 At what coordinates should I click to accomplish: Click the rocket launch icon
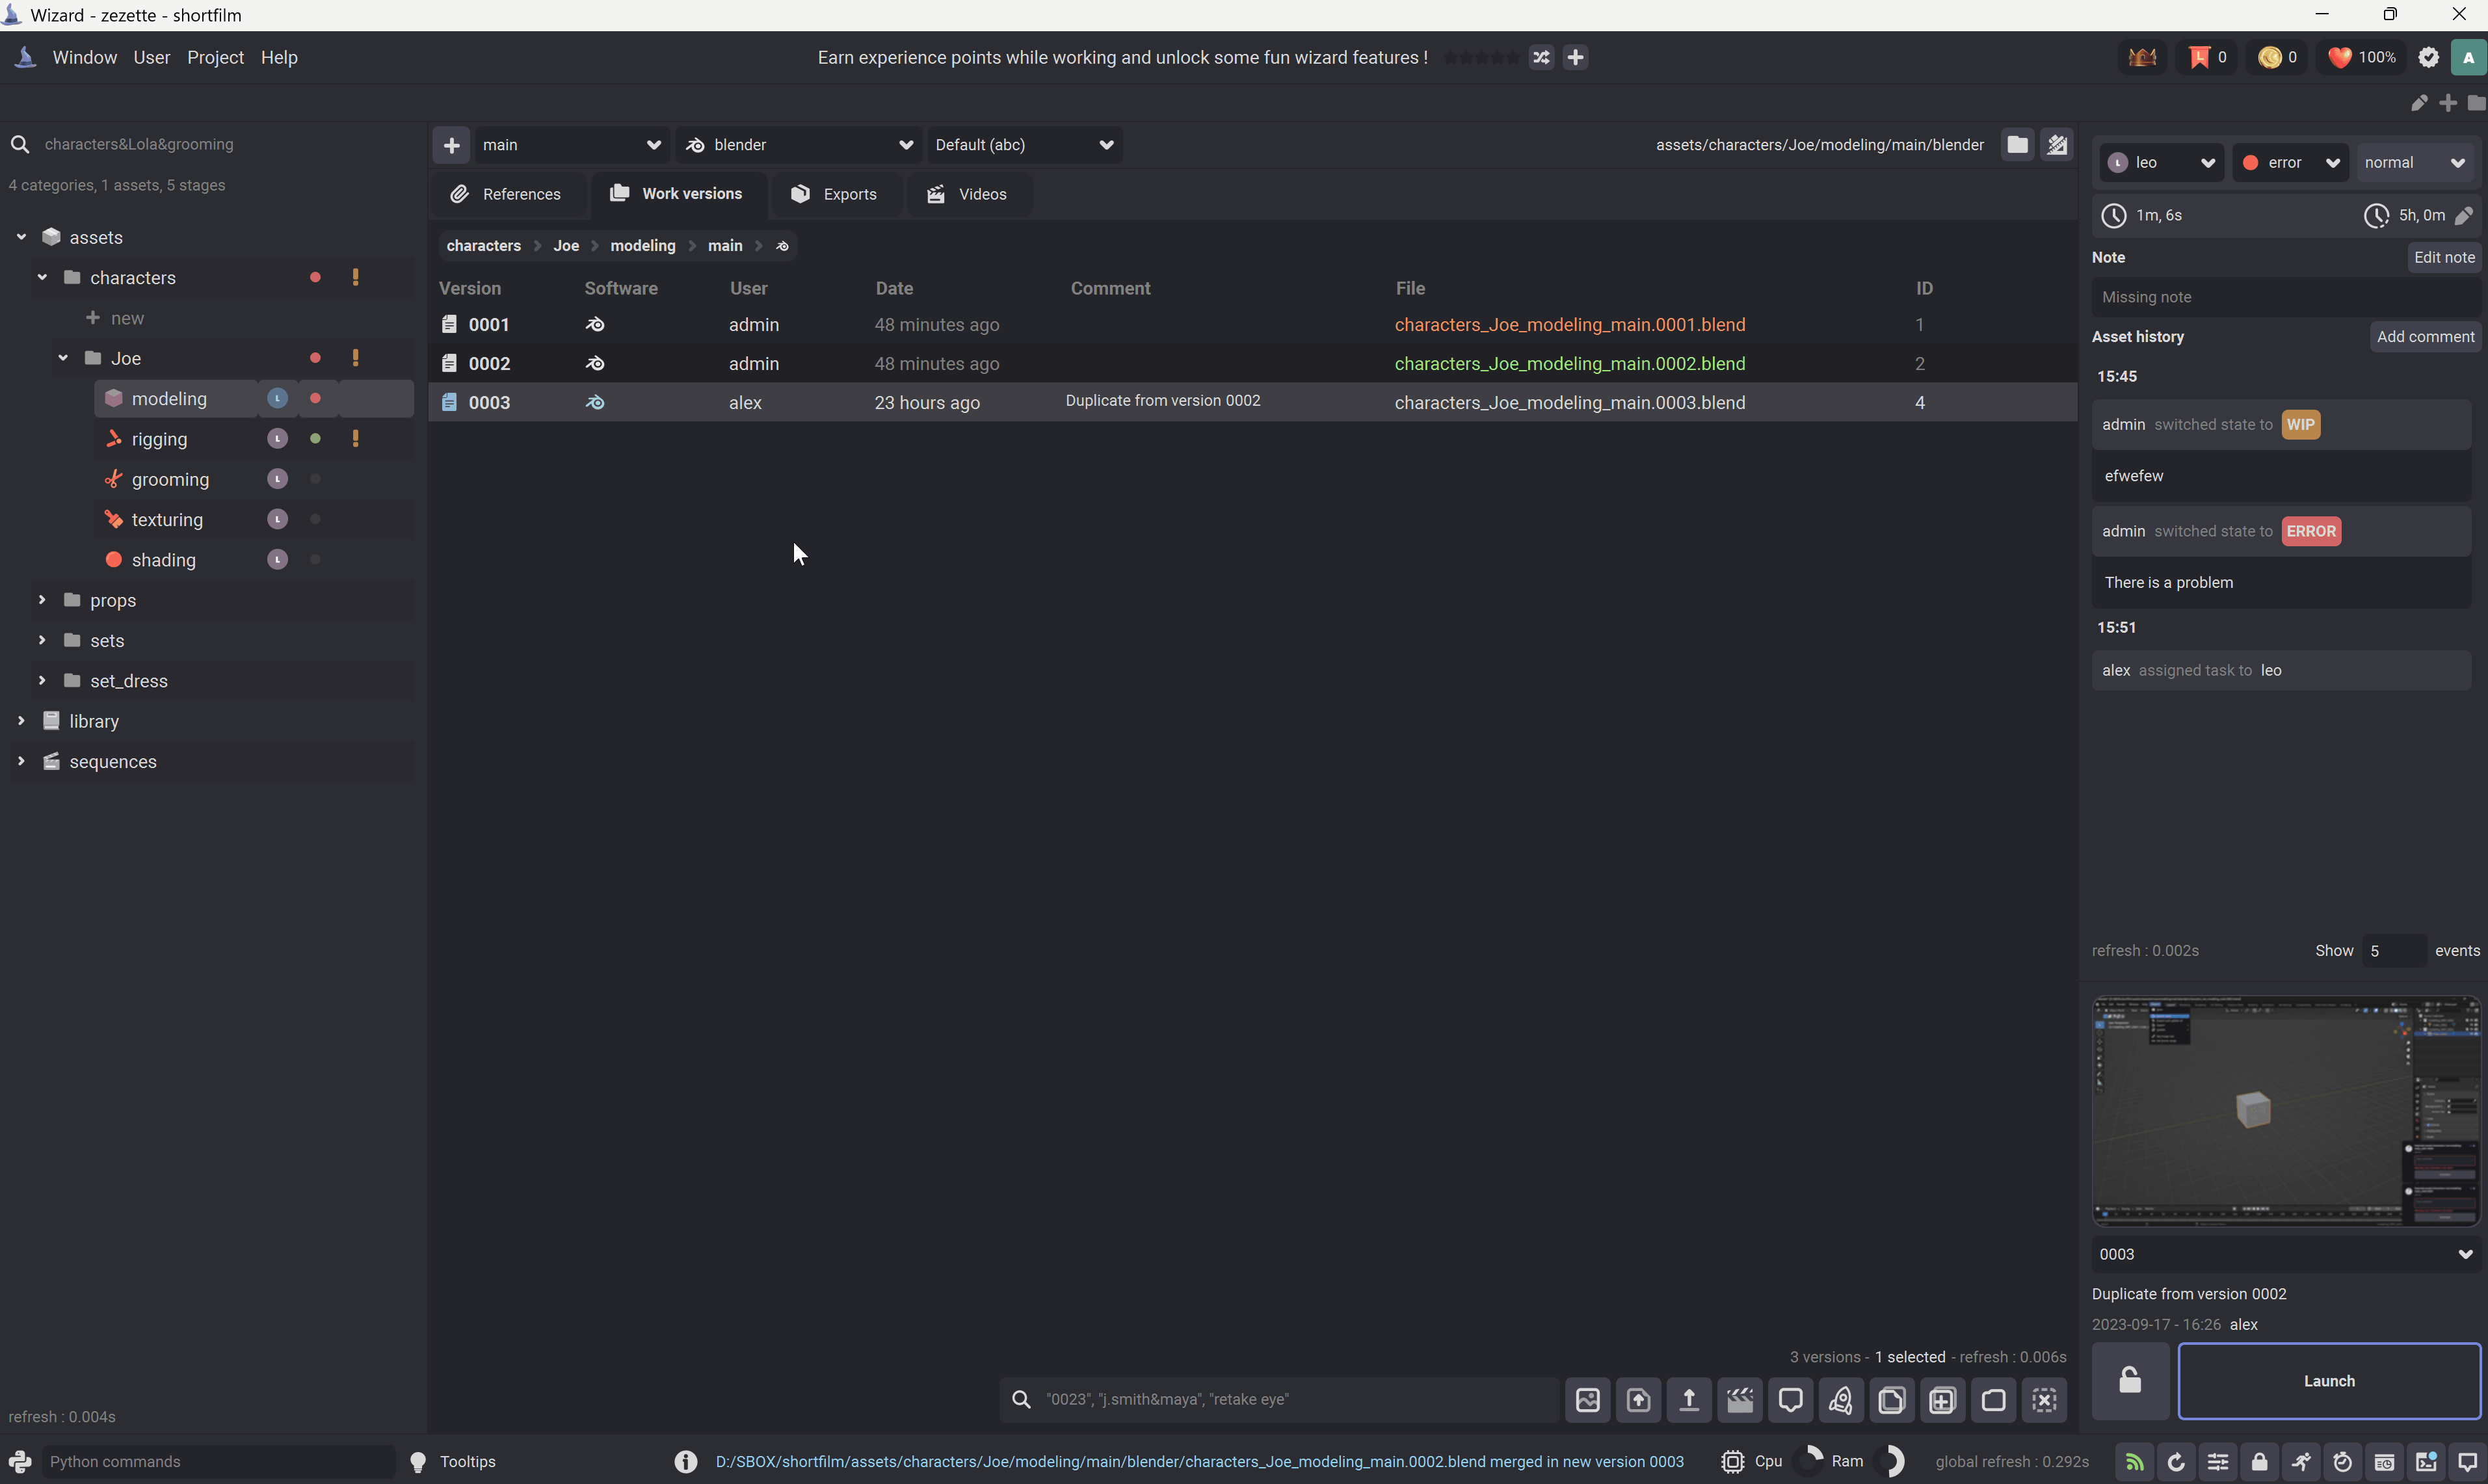click(1841, 1400)
